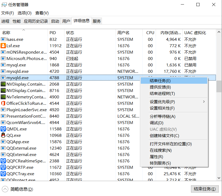The image size is (222, 196).
Task: Select the memory value 25,476 K
Action: [x=172, y=174]
